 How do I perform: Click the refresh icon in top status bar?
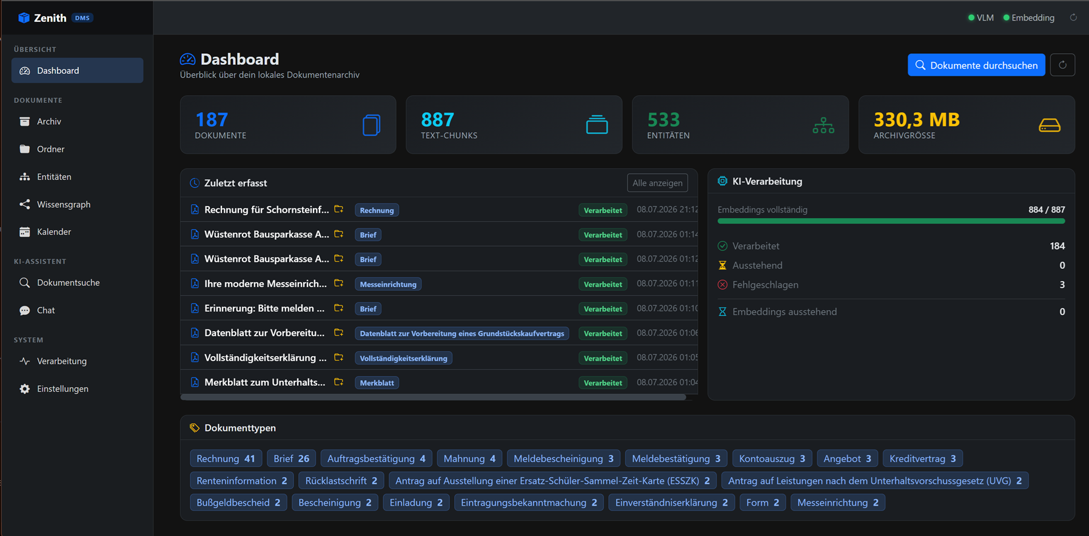(1073, 18)
